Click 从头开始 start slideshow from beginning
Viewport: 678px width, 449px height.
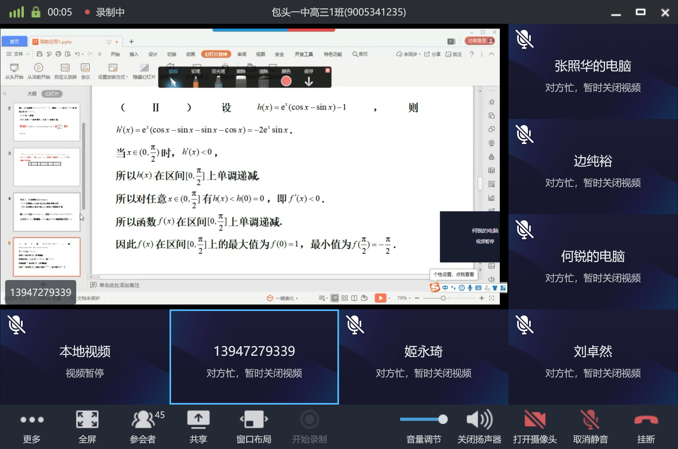tap(14, 71)
